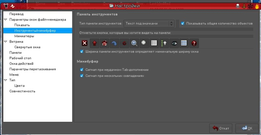Screen dimensions: 261x135
Task: Toggle the white circular size toolbar button
Action: click(x=143, y=43)
